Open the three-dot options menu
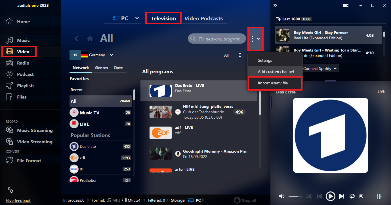391x205 pixels. 256,39
